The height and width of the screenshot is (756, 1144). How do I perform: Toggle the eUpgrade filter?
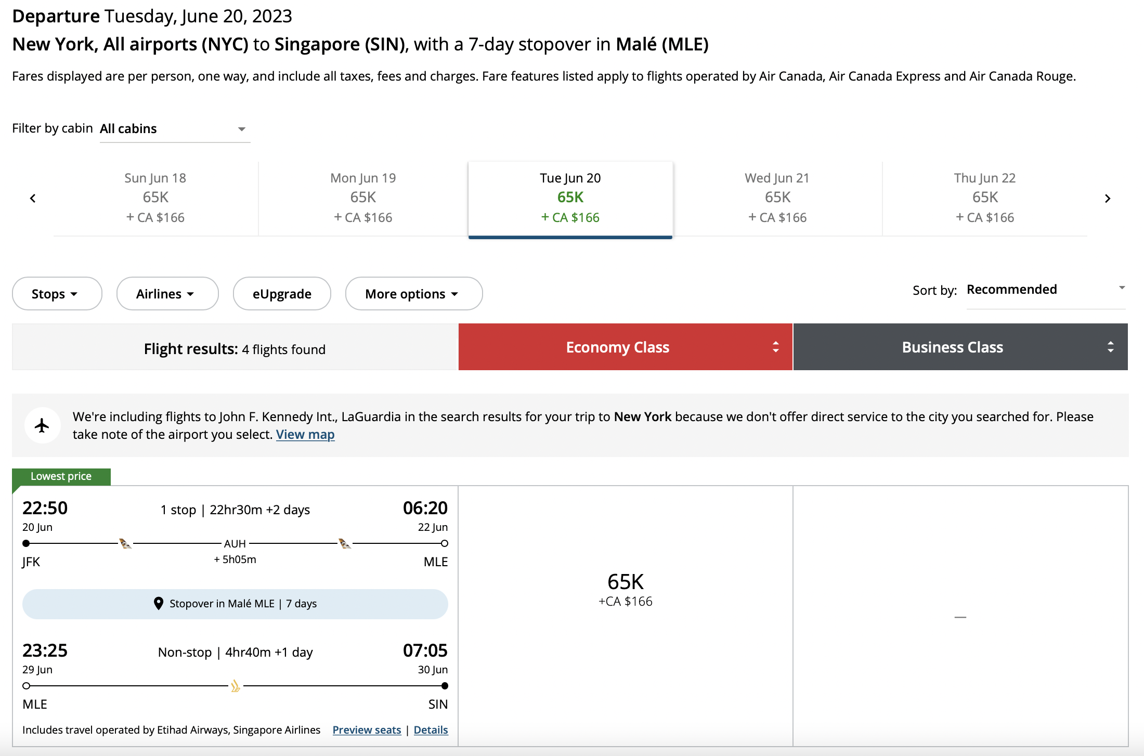click(x=282, y=294)
